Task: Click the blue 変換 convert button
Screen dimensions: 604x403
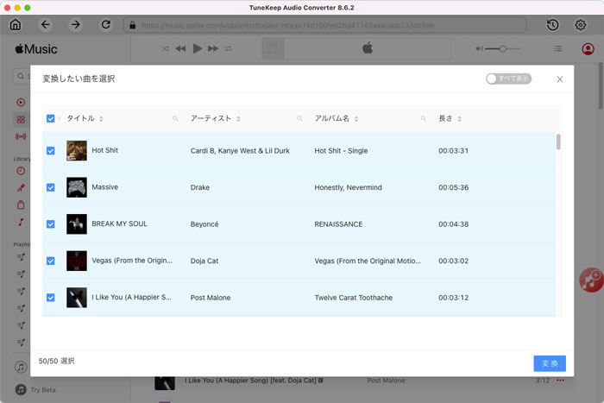Action: [550, 363]
